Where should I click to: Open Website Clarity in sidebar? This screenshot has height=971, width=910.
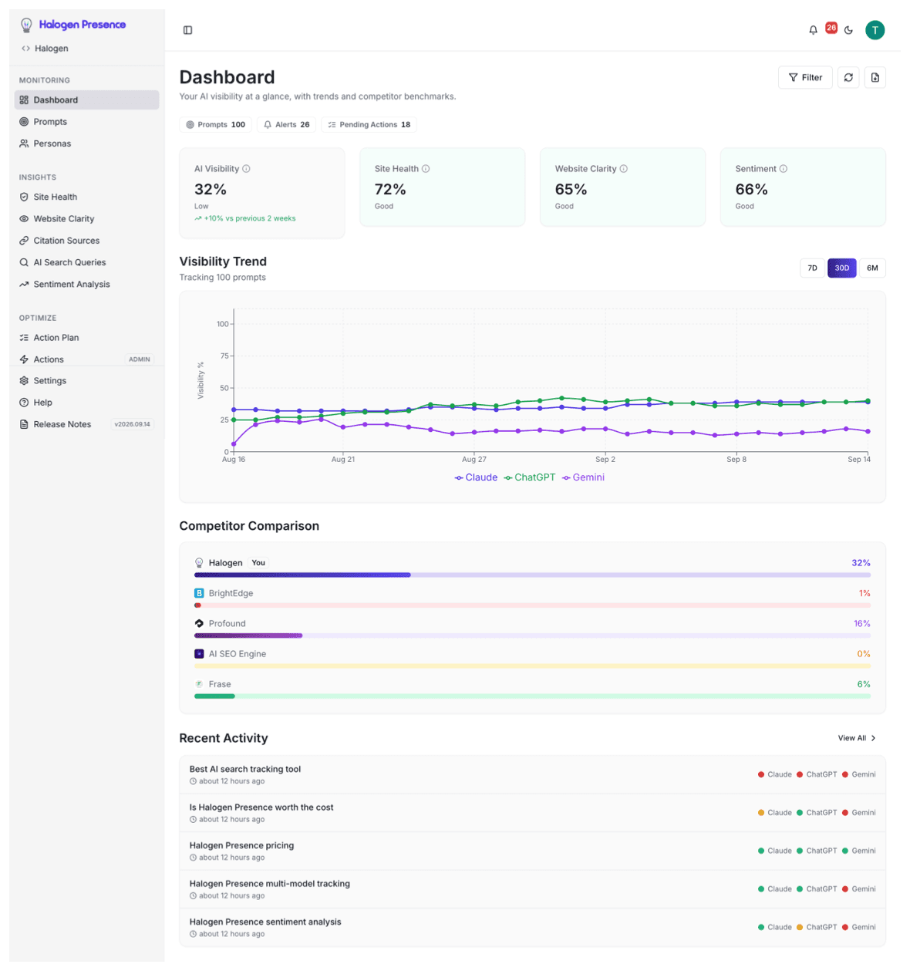point(86,219)
